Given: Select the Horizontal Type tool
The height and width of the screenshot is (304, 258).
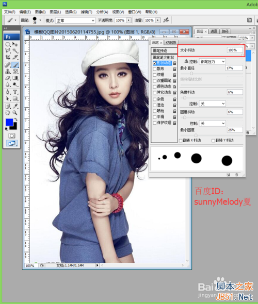Looking at the screenshot, I should [x=15, y=92].
